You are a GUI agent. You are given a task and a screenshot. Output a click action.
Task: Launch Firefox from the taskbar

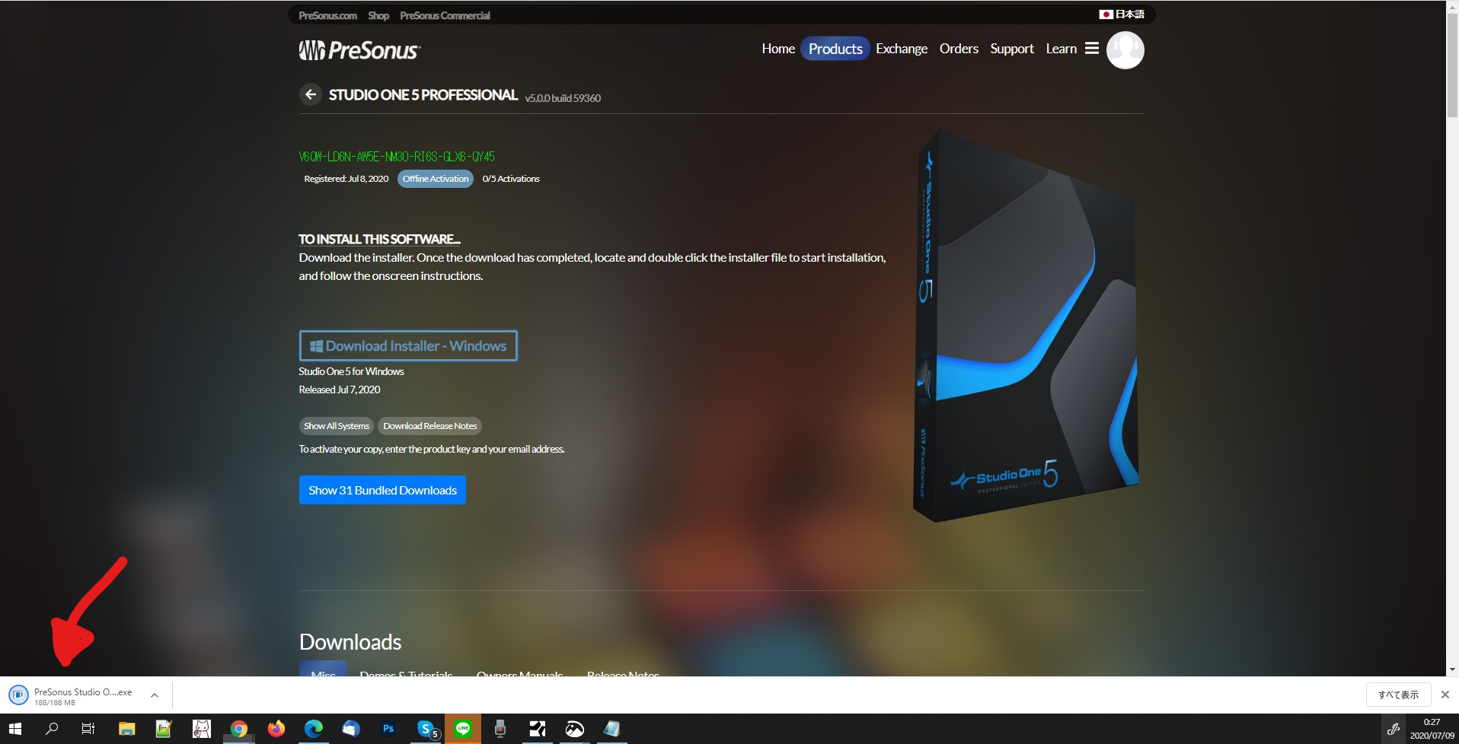pos(276,729)
